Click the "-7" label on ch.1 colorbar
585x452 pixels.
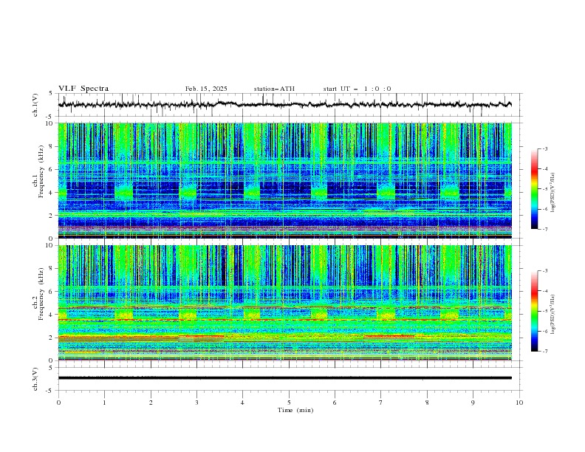tap(545, 229)
